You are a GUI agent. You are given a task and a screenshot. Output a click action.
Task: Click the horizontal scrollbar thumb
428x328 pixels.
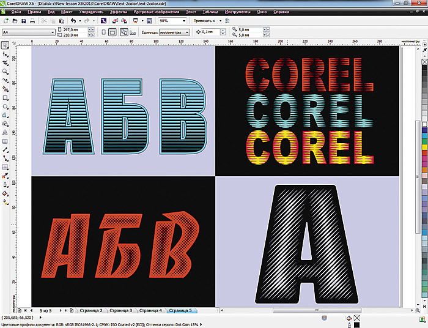click(x=317, y=310)
